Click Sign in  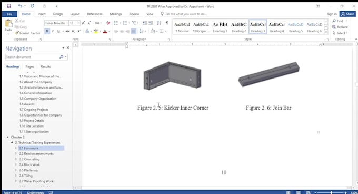tap(332, 14)
